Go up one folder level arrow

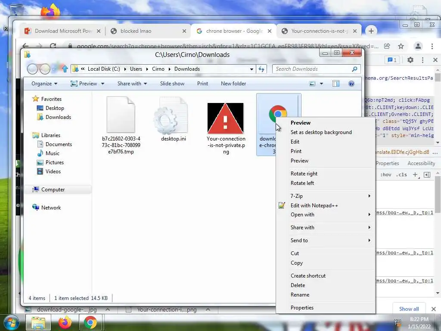click(x=65, y=69)
